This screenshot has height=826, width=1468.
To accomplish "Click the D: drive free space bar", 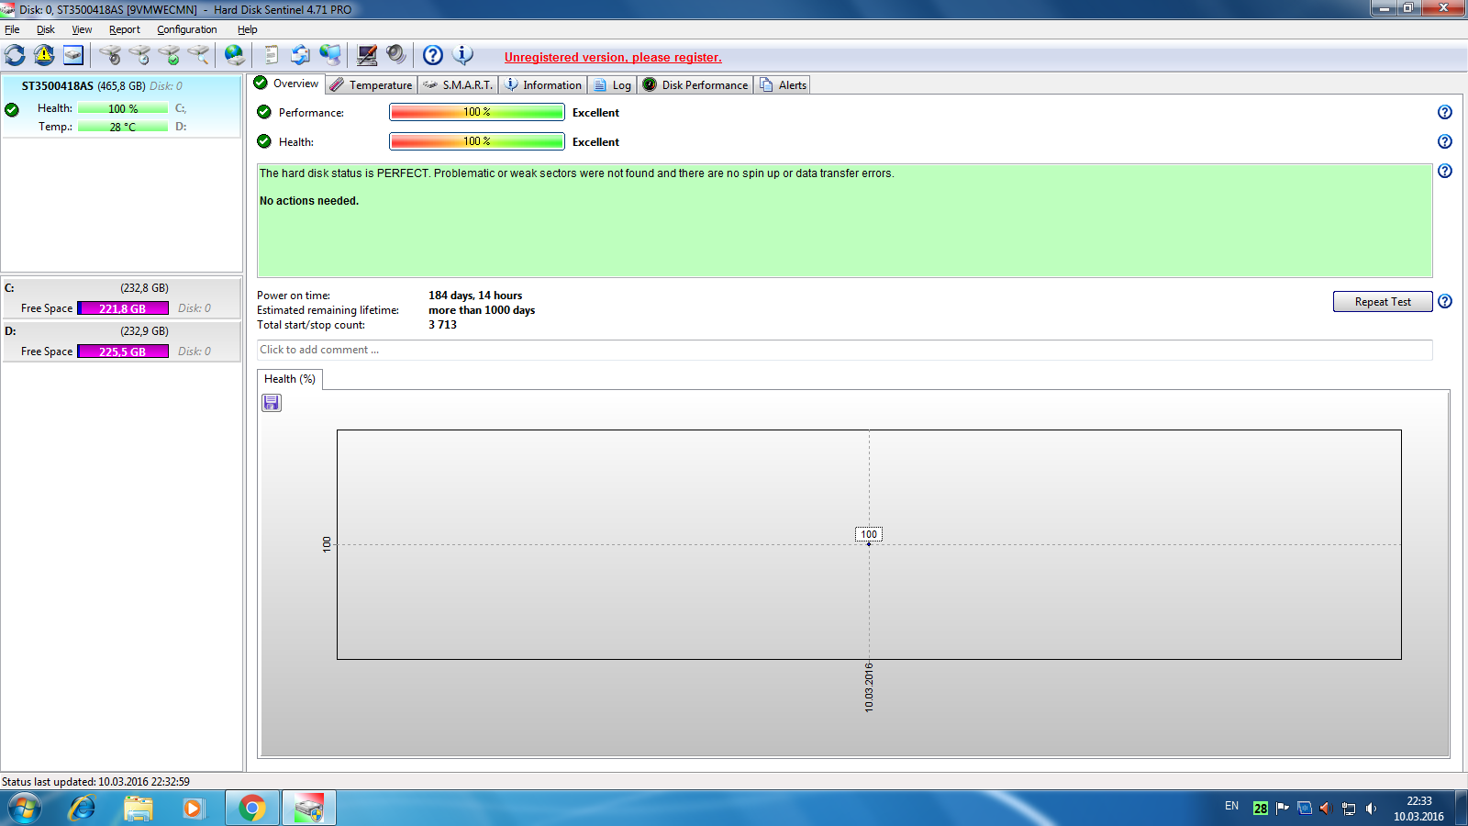I will tap(123, 352).
